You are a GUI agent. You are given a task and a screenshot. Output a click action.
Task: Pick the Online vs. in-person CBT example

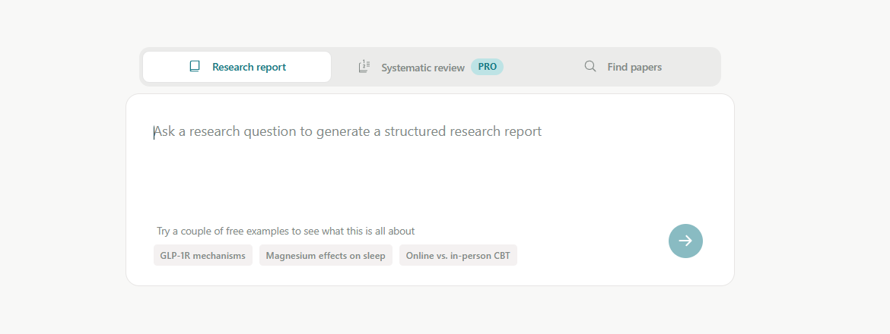coord(458,255)
